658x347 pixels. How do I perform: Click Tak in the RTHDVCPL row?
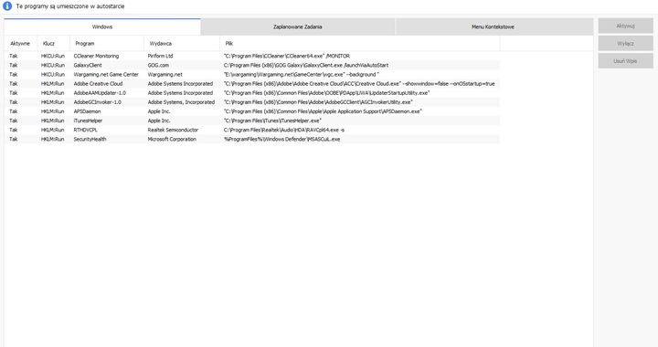click(x=14, y=130)
